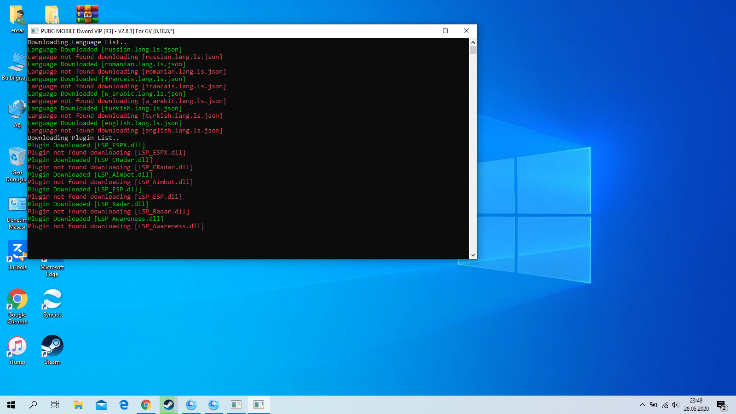Switch to Steam on the taskbar
Screen dimensions: 736x414
point(169,405)
